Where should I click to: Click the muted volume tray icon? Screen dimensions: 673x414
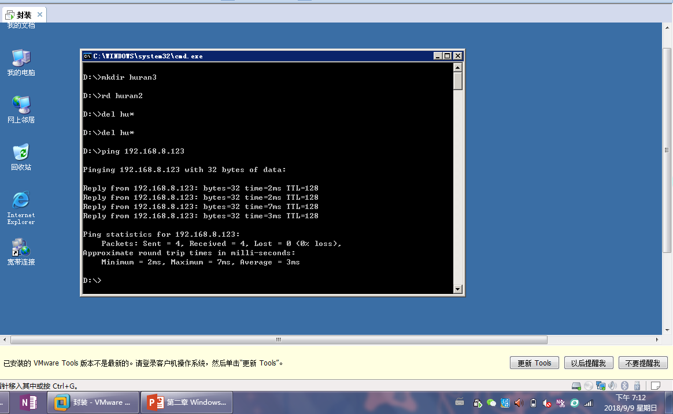[x=547, y=403]
